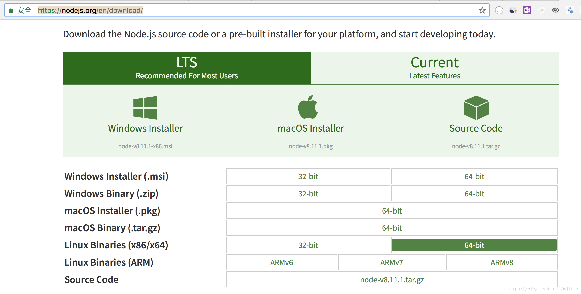Screen dimensions: 581x294
Task: Click the Linux Binaries (x86/x64) row label
Action: pyautogui.click(x=116, y=245)
